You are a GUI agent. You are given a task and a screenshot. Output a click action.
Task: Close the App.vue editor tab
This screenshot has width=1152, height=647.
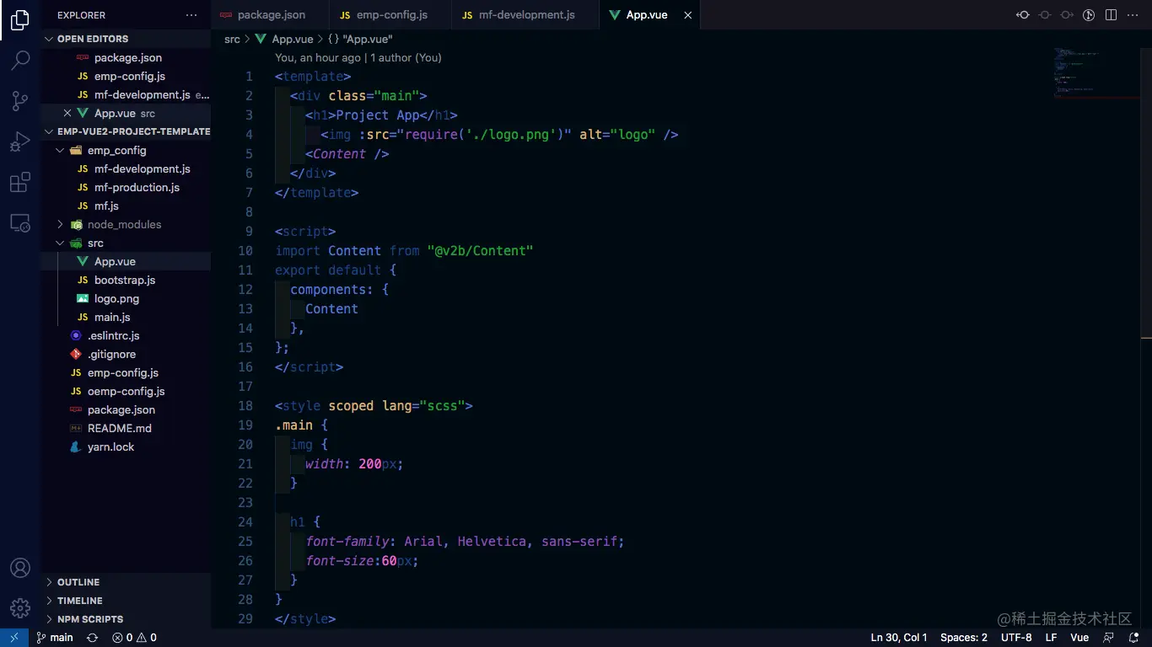pos(688,15)
